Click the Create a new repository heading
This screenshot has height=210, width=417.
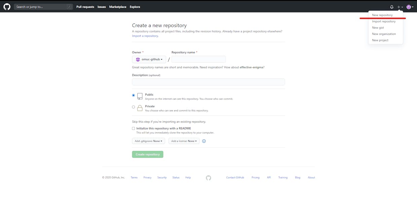159,25
